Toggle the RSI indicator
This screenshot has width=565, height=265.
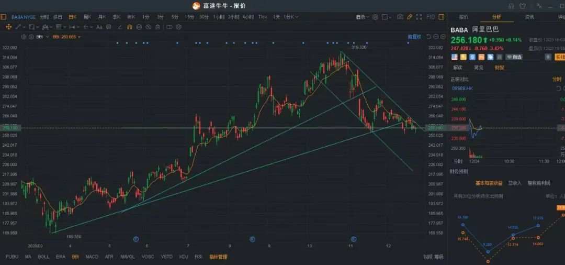click(199, 257)
